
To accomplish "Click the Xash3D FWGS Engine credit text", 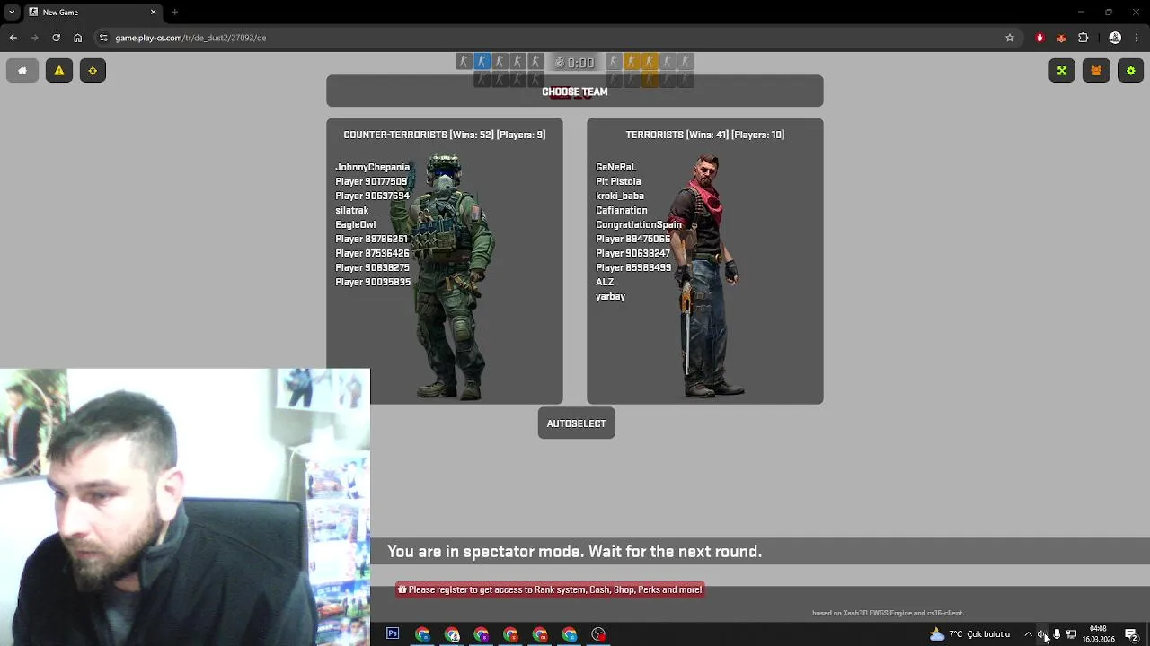I will [x=888, y=613].
